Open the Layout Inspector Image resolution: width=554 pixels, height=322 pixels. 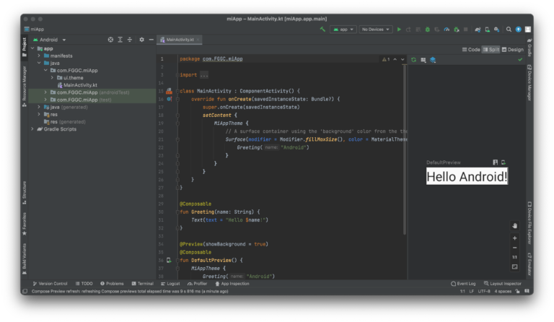pos(503,284)
